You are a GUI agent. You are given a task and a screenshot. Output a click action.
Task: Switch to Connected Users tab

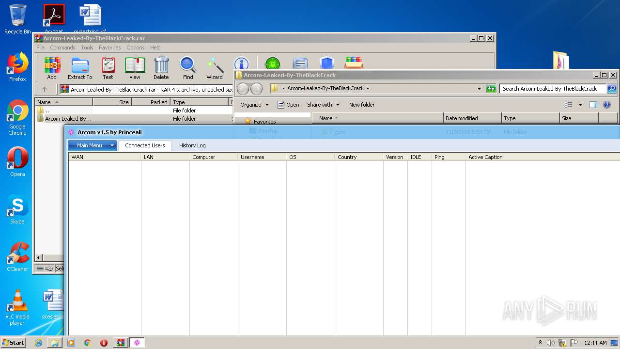pyautogui.click(x=145, y=145)
